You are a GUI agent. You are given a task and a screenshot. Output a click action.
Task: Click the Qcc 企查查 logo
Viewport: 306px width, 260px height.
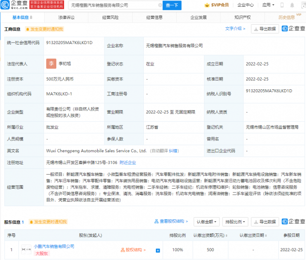point(15,5)
